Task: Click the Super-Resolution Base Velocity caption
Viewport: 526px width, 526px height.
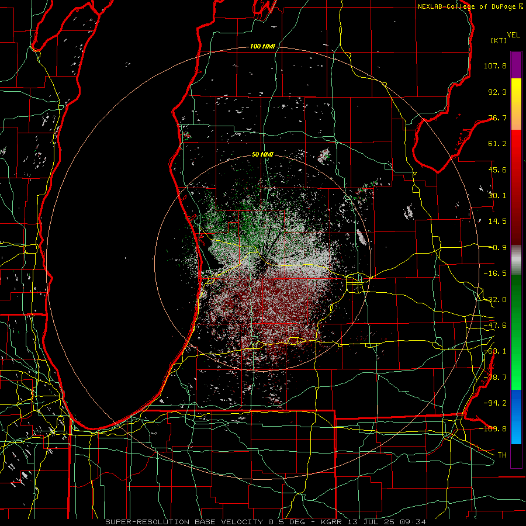Action: 266,522
